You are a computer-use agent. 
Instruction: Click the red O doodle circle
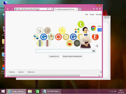pyautogui.click(x=59, y=37)
